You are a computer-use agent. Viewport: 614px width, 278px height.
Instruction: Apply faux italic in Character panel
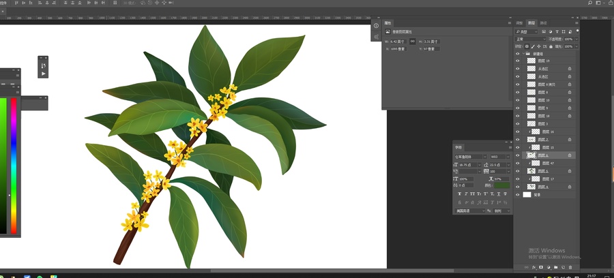pos(466,194)
